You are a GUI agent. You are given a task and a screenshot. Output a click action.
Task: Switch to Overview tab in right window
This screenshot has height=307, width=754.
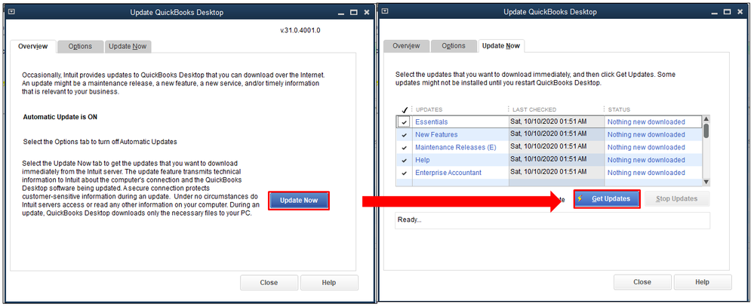406,46
